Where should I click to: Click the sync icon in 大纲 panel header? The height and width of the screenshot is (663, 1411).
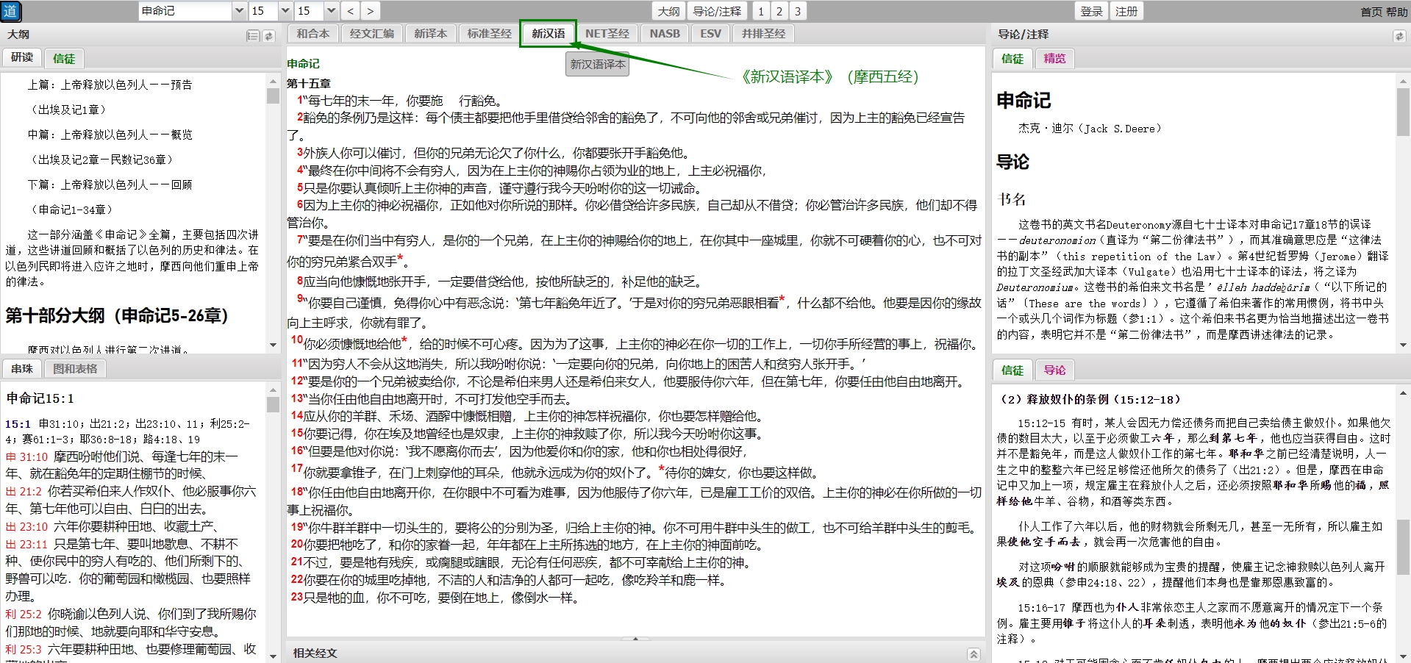click(x=269, y=36)
